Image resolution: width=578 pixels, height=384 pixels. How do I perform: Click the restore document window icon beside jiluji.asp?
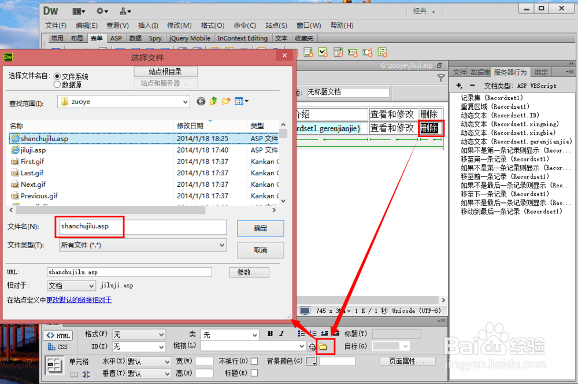[x=439, y=65]
